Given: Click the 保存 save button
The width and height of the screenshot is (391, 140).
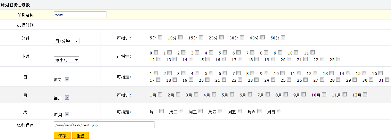Looking at the screenshot, I should (62, 136).
